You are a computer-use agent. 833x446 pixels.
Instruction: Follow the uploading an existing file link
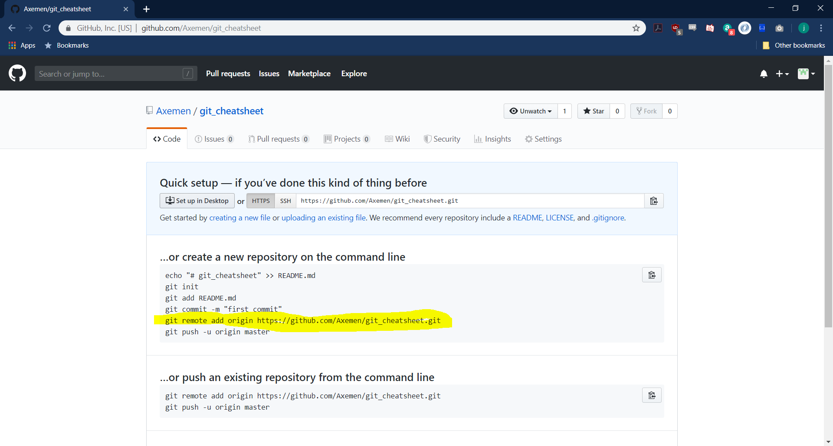coord(324,218)
